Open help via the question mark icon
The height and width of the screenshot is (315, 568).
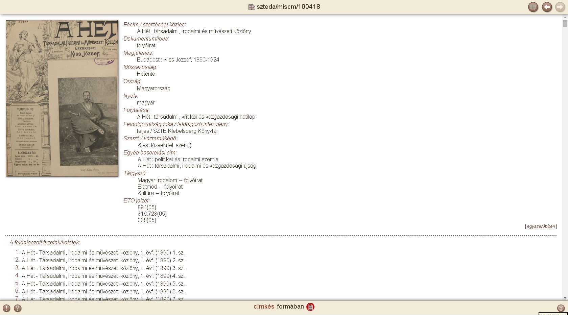pyautogui.click(x=18, y=308)
